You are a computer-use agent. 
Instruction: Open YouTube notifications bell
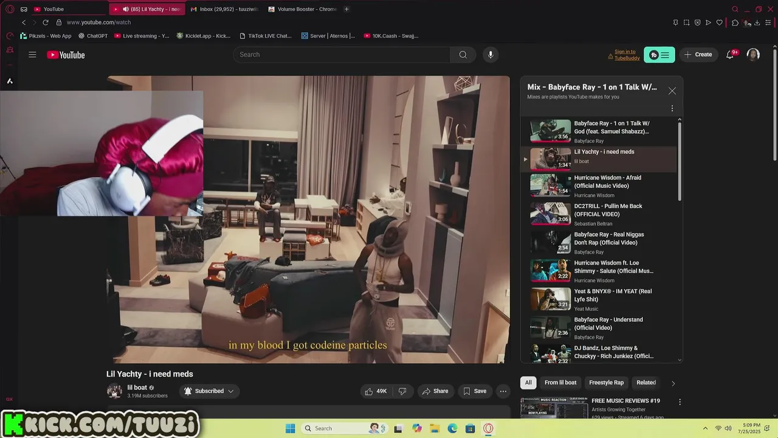(x=730, y=55)
